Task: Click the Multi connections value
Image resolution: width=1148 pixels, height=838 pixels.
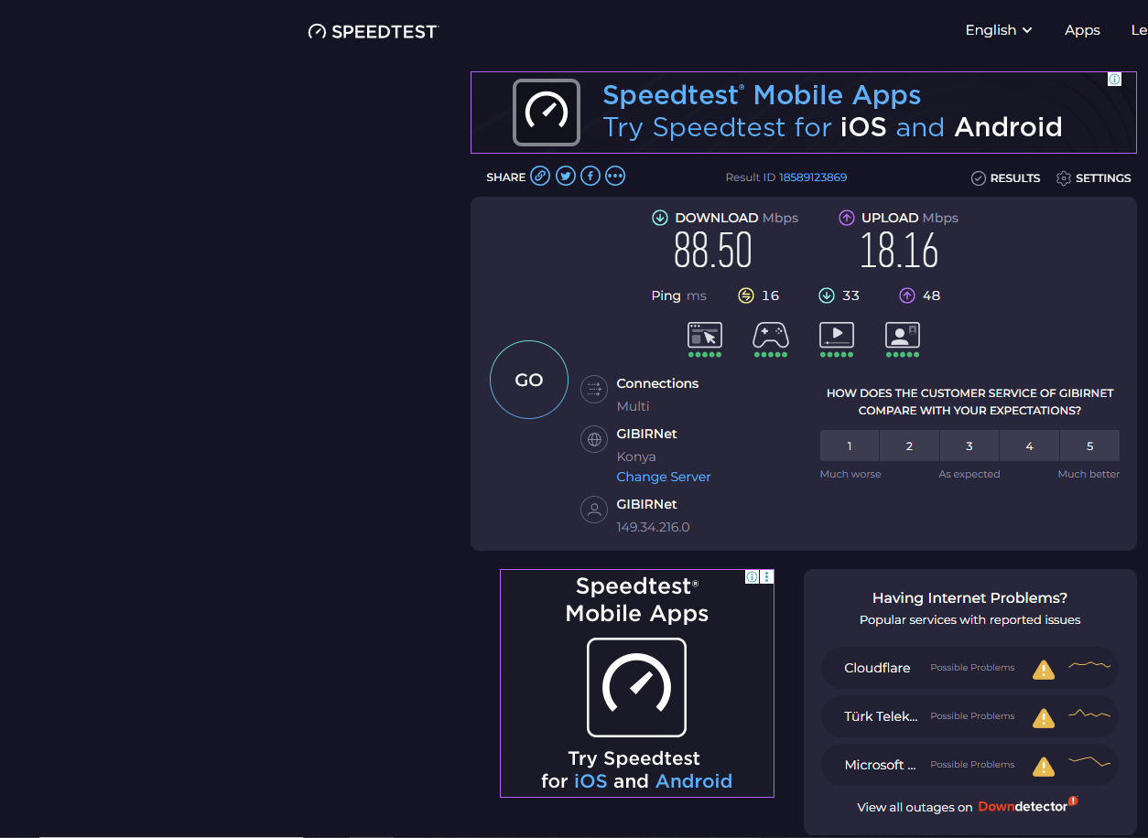Action: tap(633, 406)
